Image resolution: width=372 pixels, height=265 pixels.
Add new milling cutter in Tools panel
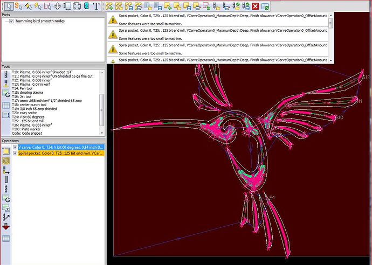(x=6, y=75)
